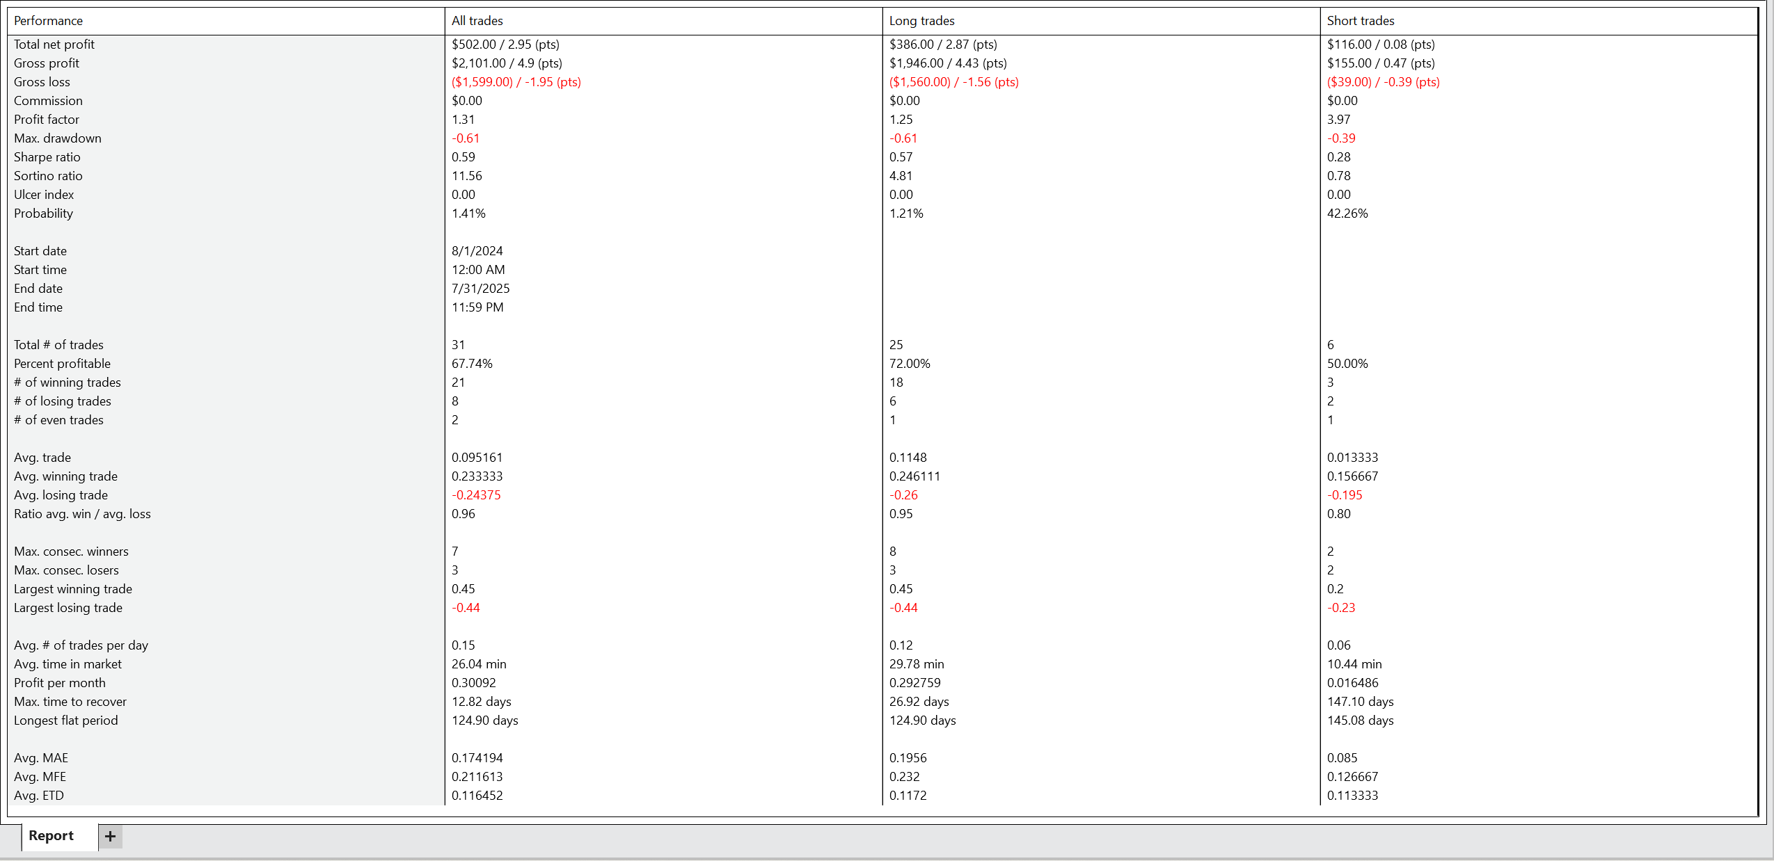Click the 72.00% long trades percent profitable
Screen dimensions: 1774x861
[x=910, y=364]
